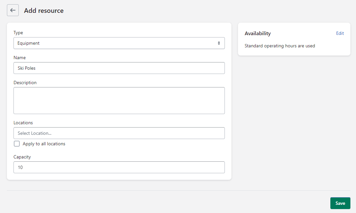356x213 pixels.
Task: Open the Type dropdown showing Equipment
Action: click(119, 43)
